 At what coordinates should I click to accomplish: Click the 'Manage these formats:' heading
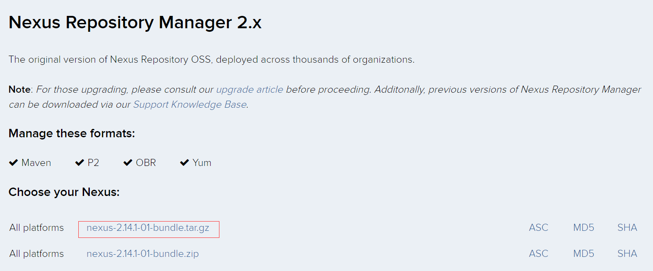(72, 133)
